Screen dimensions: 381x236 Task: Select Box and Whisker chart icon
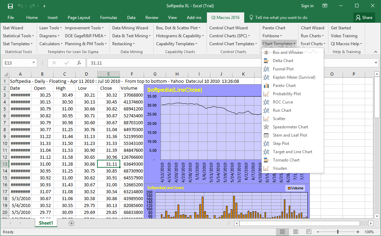pos(266,52)
